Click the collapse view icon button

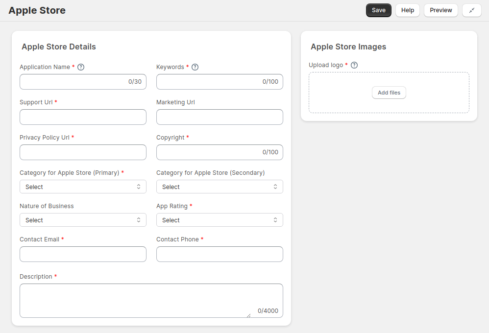coord(471,10)
